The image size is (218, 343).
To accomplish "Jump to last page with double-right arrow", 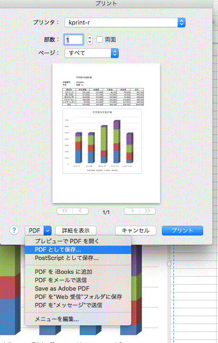I will (147, 211).
